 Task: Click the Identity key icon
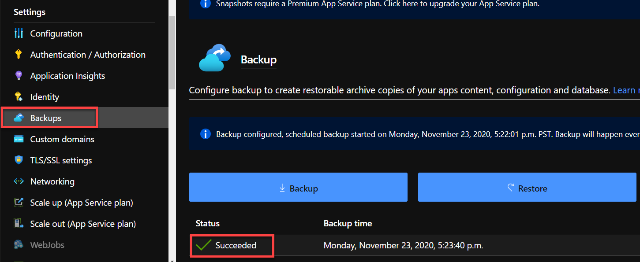pyautogui.click(x=19, y=97)
